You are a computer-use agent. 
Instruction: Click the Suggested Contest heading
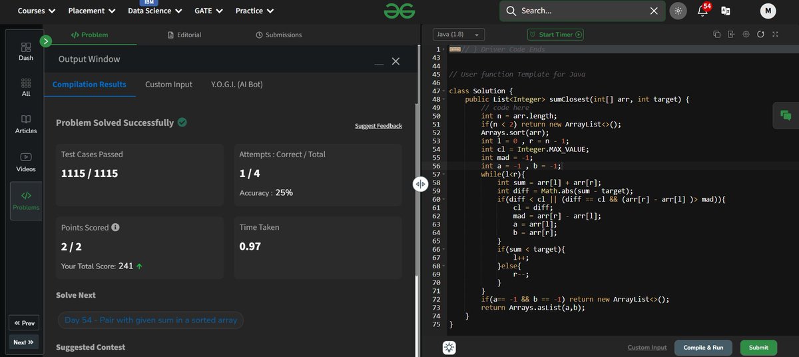(91, 347)
